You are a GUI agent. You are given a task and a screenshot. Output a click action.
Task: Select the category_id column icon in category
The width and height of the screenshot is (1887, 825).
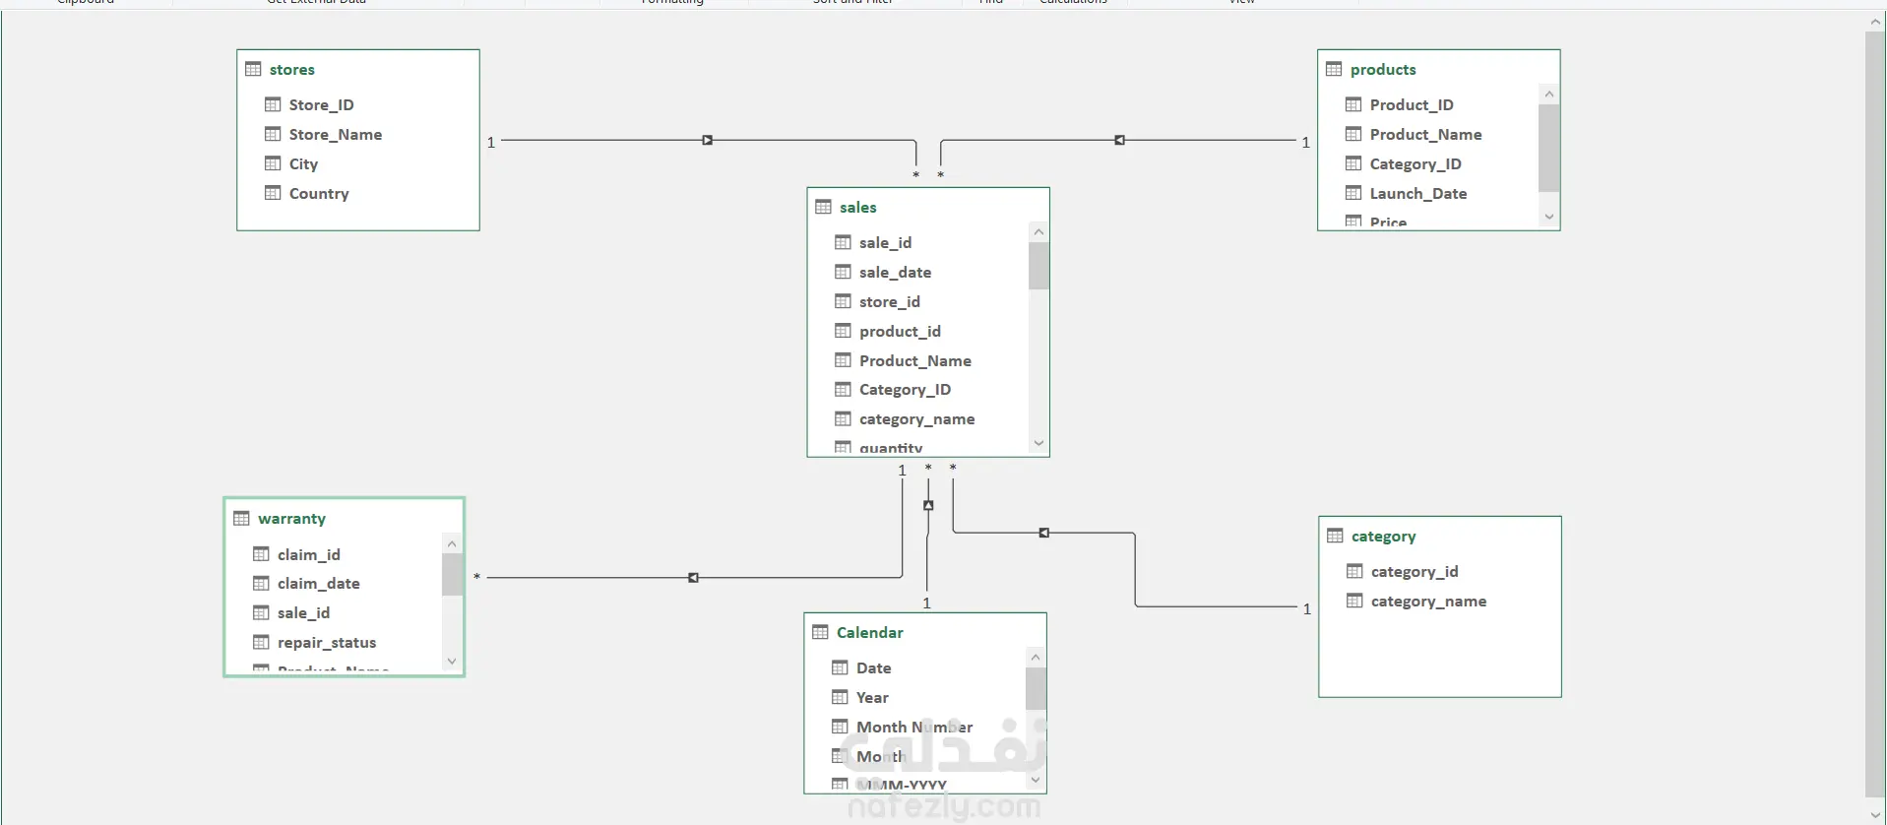tap(1354, 571)
